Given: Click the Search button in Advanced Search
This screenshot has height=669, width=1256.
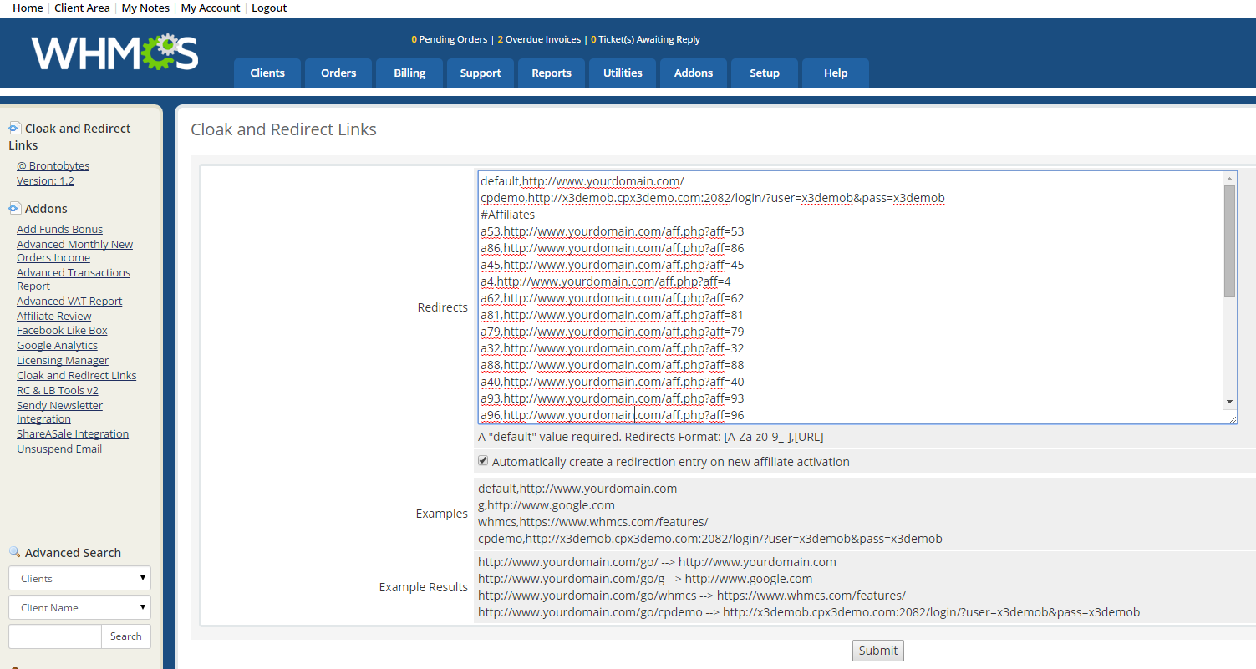Looking at the screenshot, I should click(x=125, y=636).
